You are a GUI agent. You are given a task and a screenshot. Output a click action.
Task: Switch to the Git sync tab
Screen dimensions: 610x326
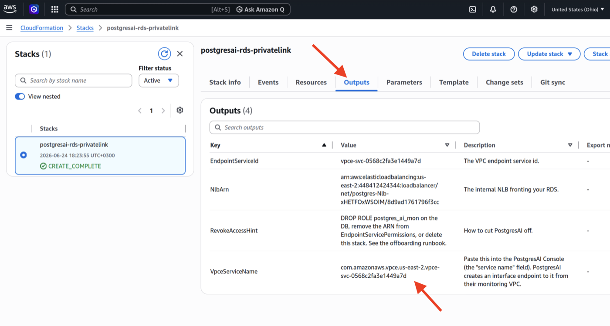coord(552,82)
